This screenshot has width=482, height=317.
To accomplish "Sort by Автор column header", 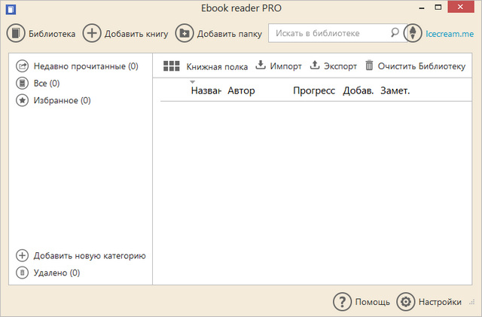I will [241, 90].
